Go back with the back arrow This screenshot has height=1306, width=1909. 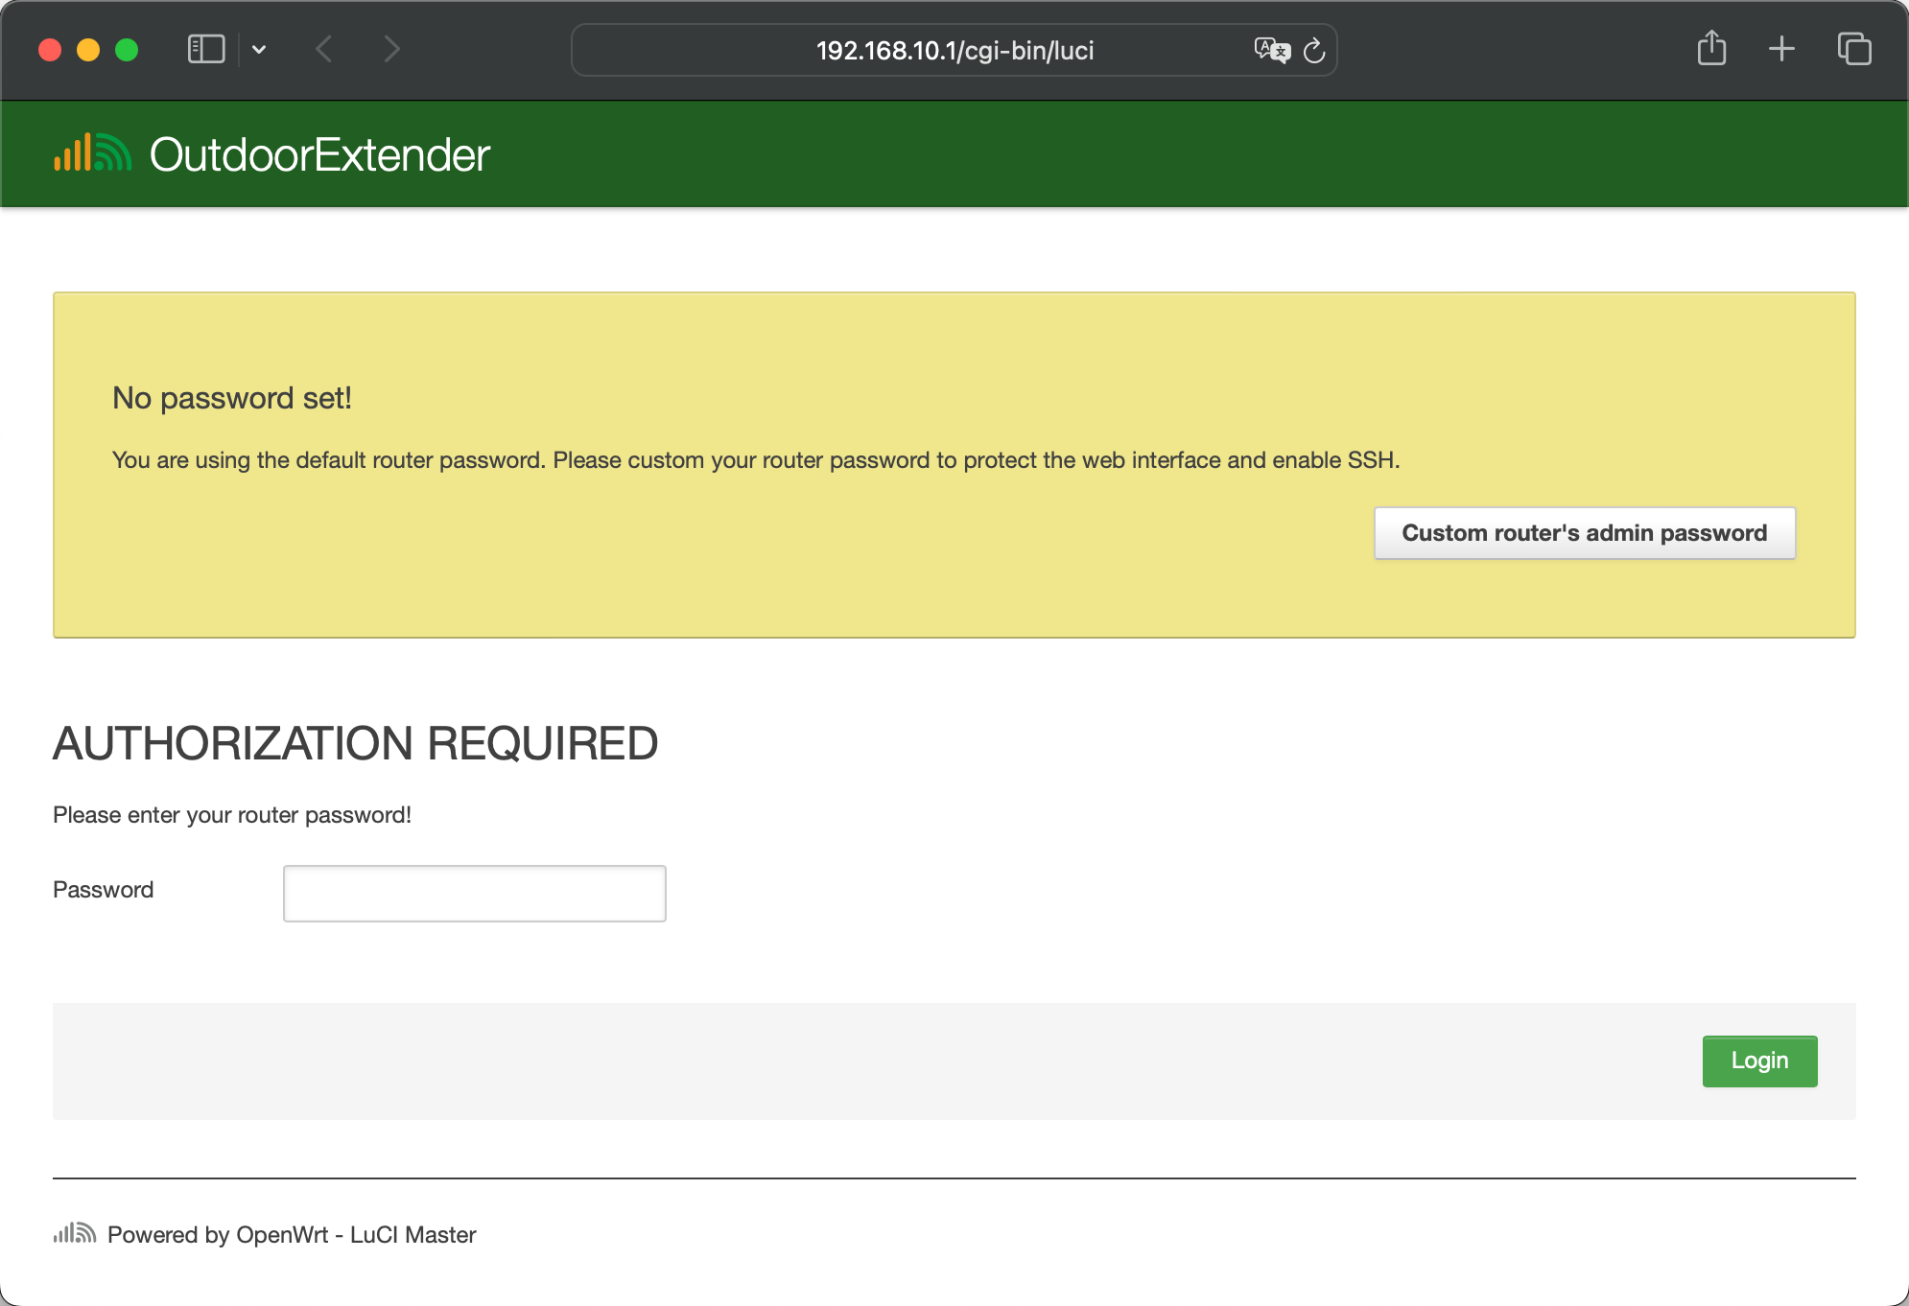tap(324, 49)
